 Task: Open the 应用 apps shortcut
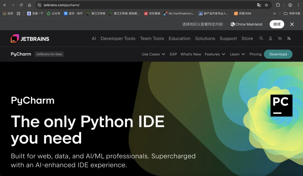tap(8, 13)
